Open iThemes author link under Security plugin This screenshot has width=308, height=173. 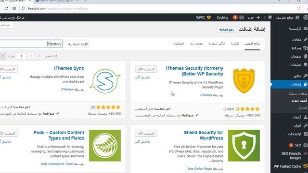tap(206, 95)
